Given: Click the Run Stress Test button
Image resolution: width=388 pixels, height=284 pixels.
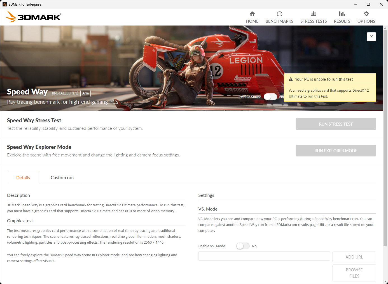Looking at the screenshot, I should coord(336,124).
